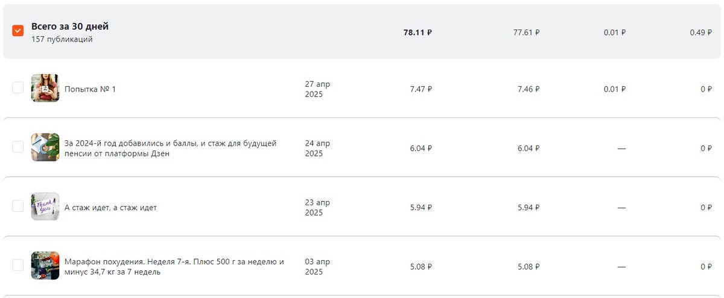Open the "Попытка № 1" thumbnail image
724x298 pixels.
[x=45, y=88]
